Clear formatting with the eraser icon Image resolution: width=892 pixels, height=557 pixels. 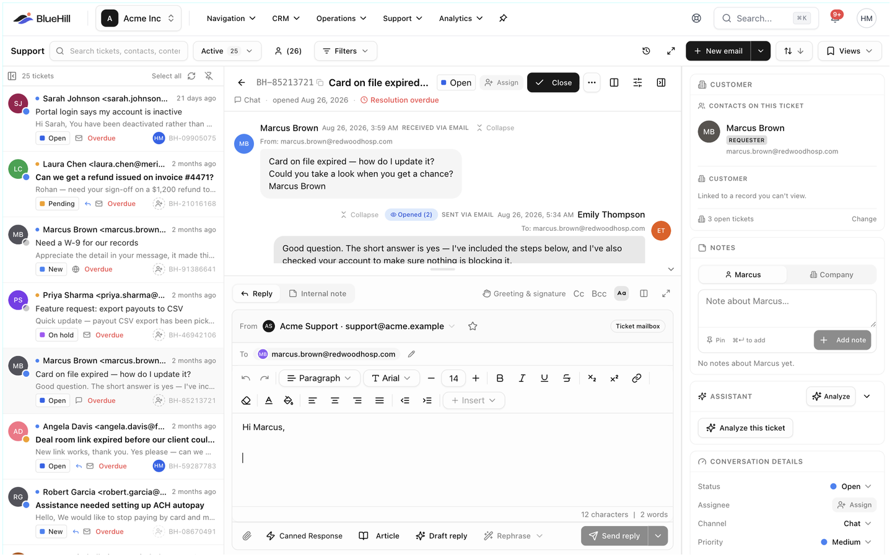(246, 400)
